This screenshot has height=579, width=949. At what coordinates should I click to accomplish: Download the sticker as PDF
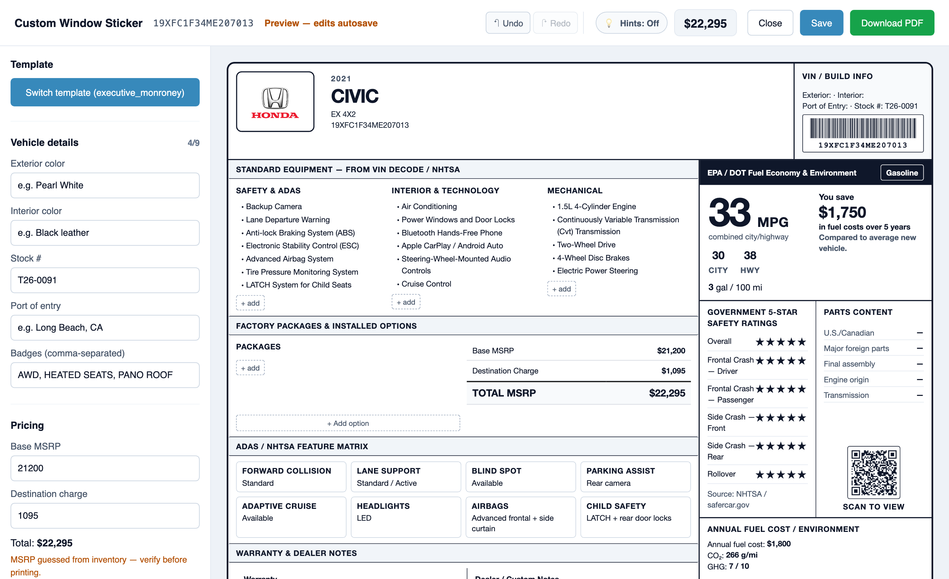pyautogui.click(x=892, y=23)
